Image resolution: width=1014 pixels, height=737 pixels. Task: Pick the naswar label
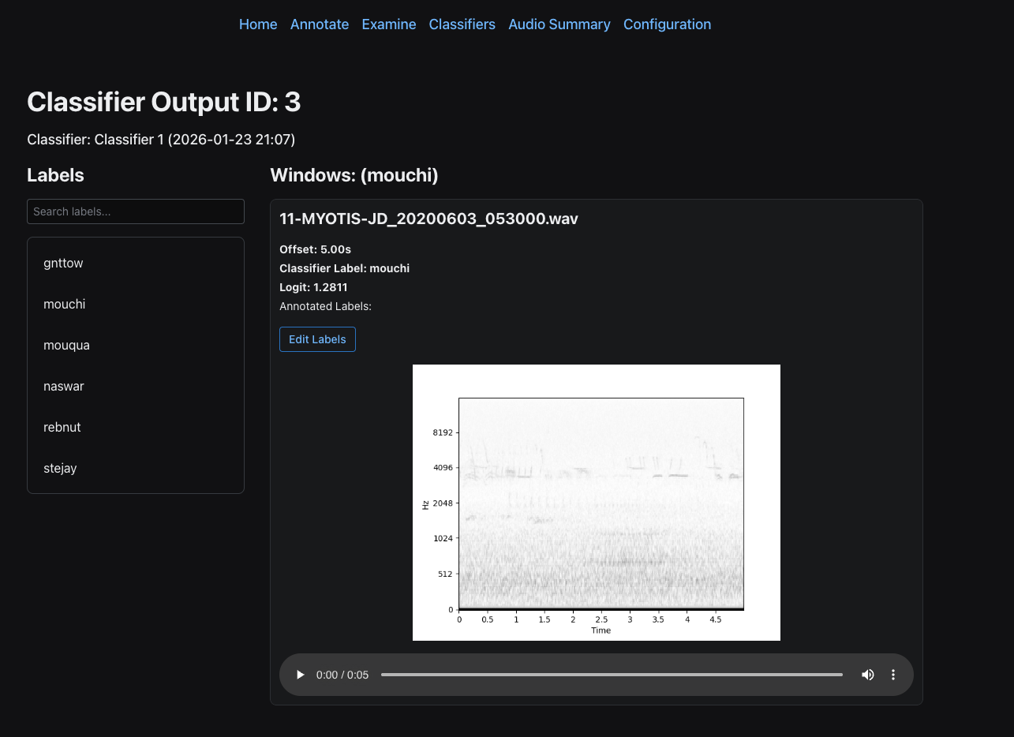pyautogui.click(x=64, y=387)
